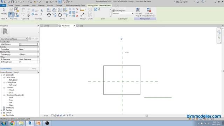The width and height of the screenshot is (224, 126).
Task: Click the Is Reference value field
Action: tap(28, 59)
